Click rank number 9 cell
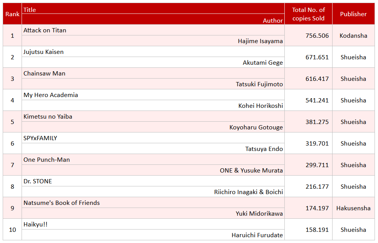This screenshot has height=243, width=378. [12, 208]
